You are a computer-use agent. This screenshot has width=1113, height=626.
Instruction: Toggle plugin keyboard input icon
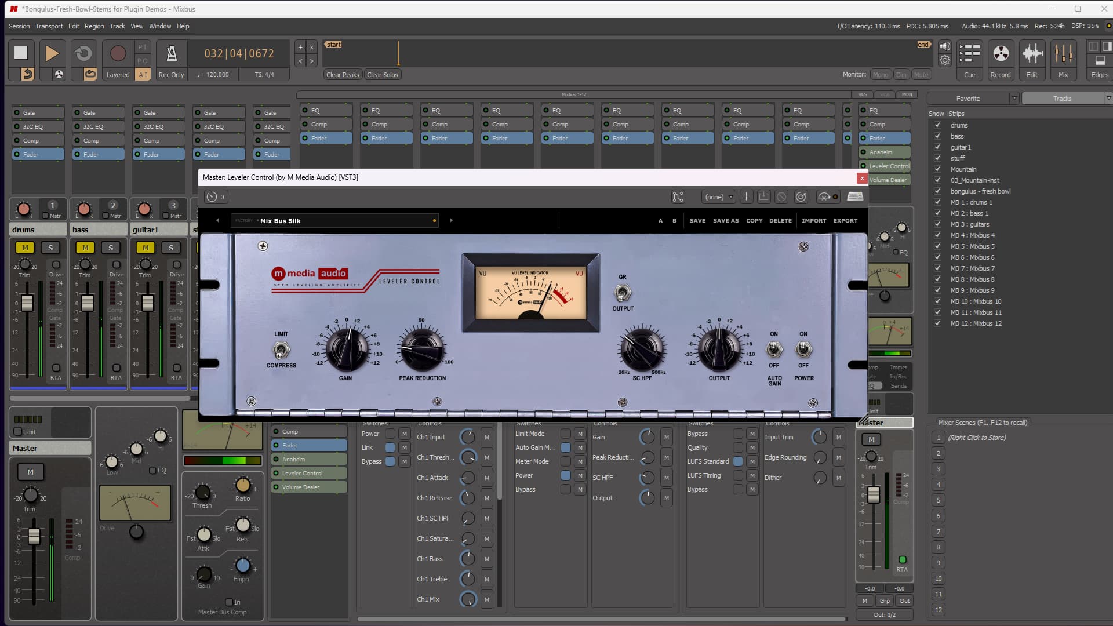(x=855, y=197)
